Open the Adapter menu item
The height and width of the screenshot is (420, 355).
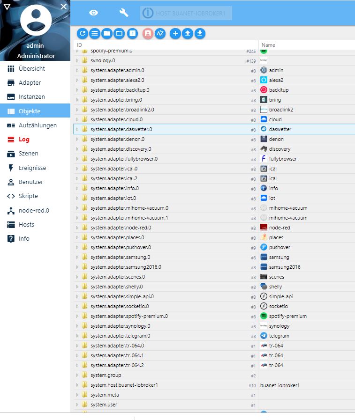(x=35, y=83)
